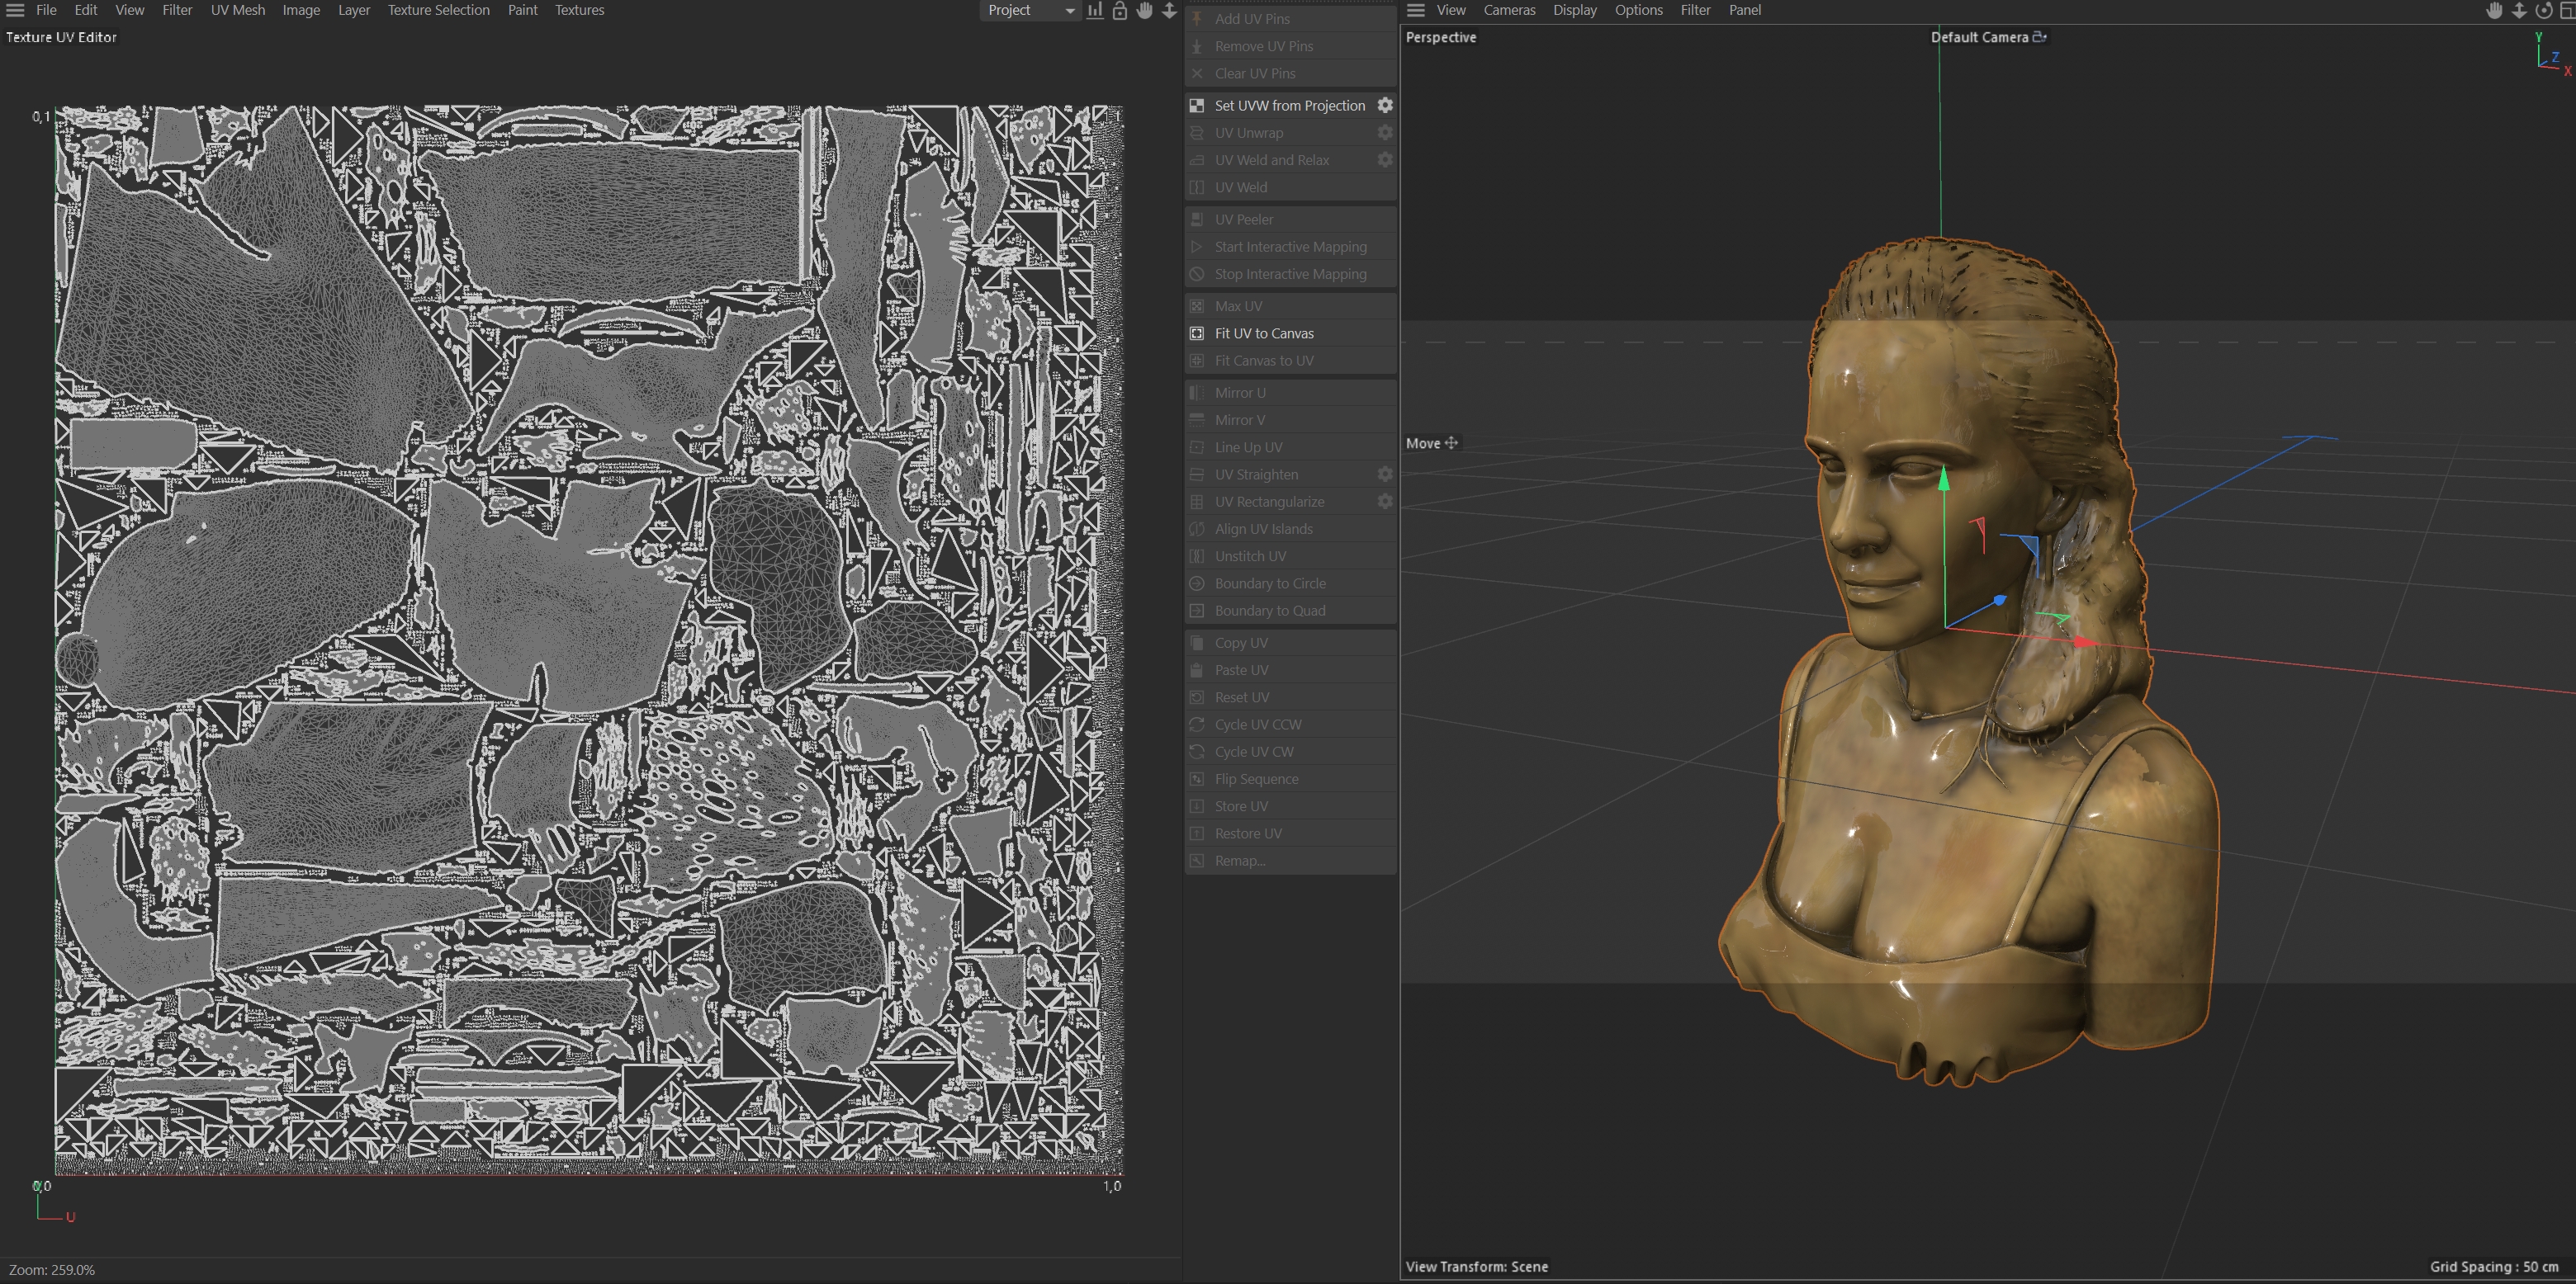2576x1284 pixels.
Task: Click the Default Camera link icon
Action: point(2040,37)
